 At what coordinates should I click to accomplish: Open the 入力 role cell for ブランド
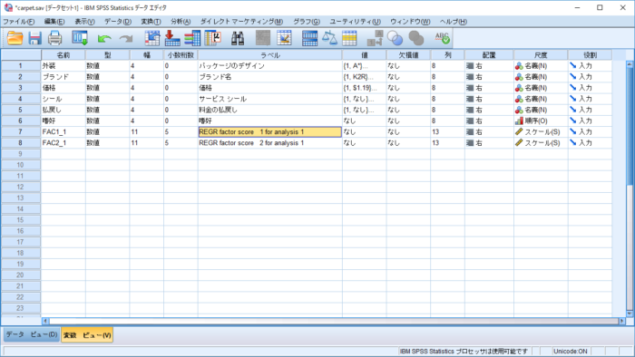click(x=590, y=76)
